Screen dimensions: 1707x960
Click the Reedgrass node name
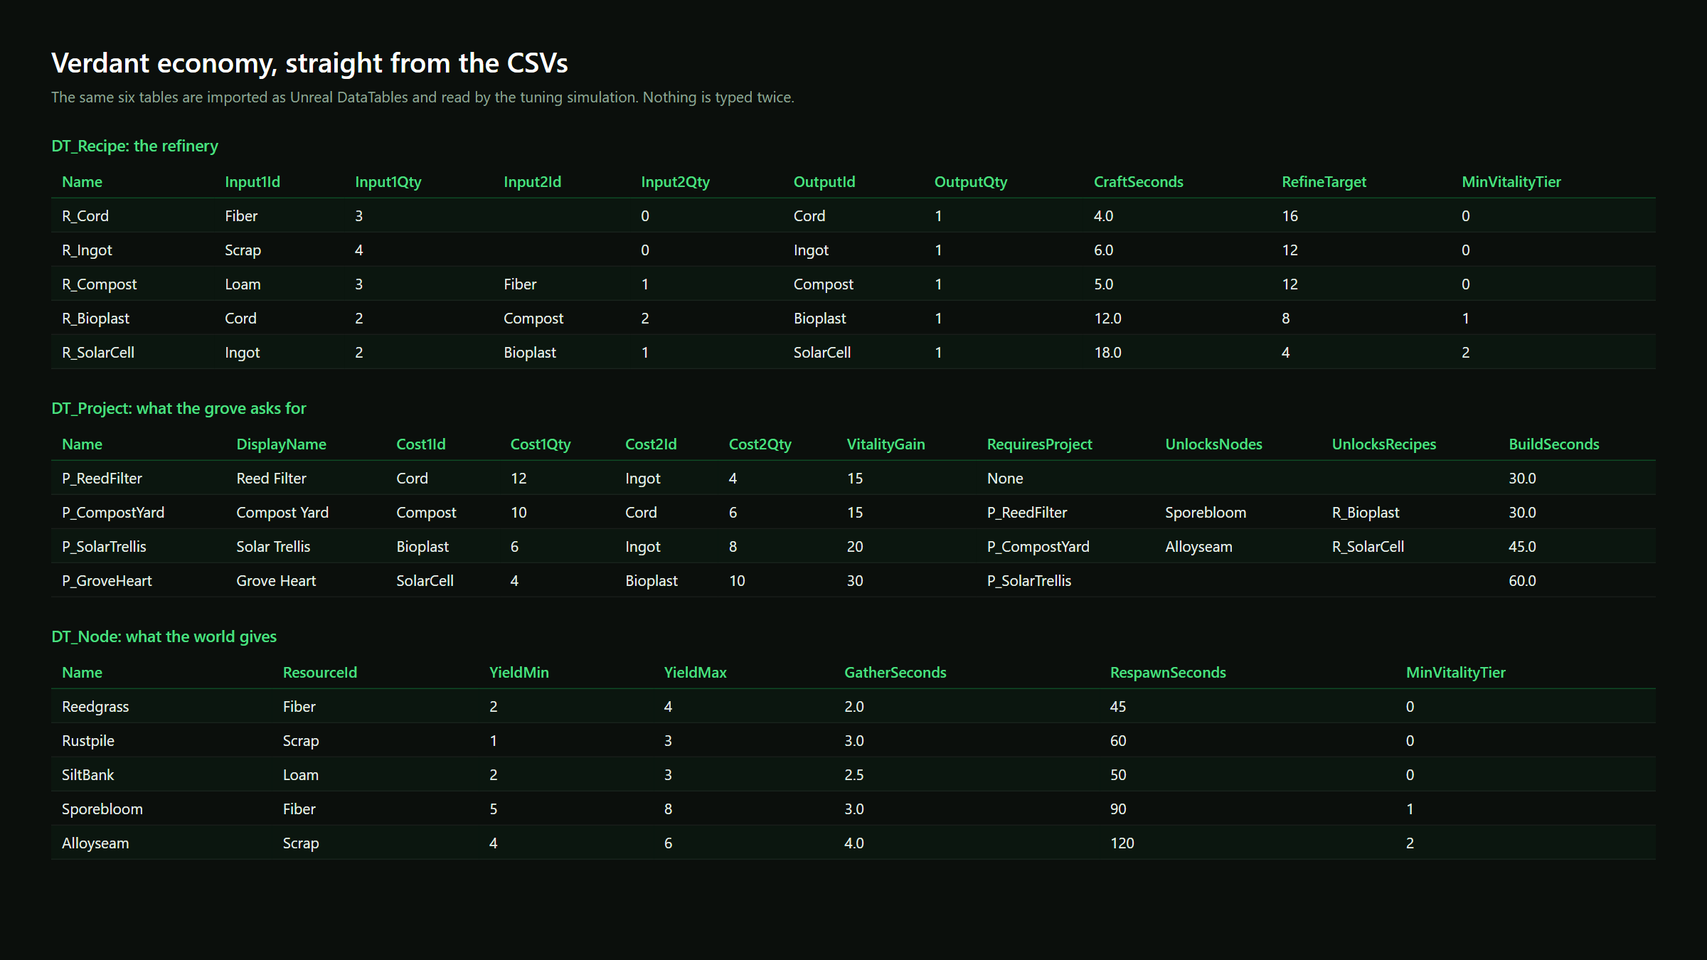[x=95, y=707]
